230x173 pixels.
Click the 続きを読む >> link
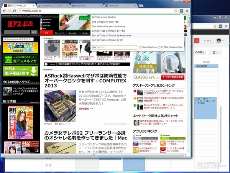pyautogui.click(x=86, y=109)
